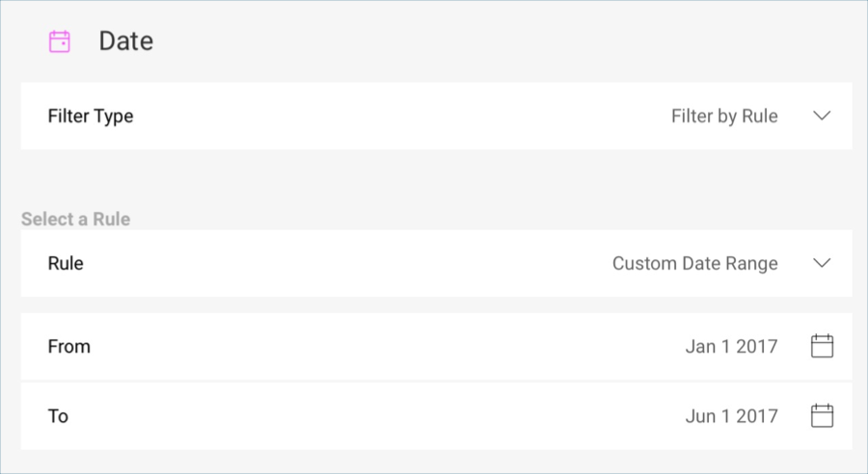Click the pink calendar icon beside Date
The width and height of the screenshot is (868, 474).
[60, 41]
